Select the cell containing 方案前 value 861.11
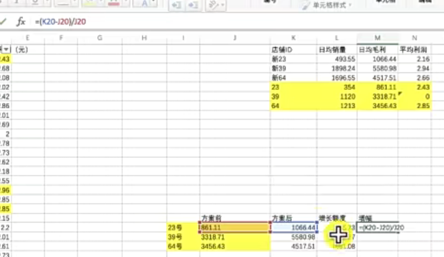 click(235, 227)
